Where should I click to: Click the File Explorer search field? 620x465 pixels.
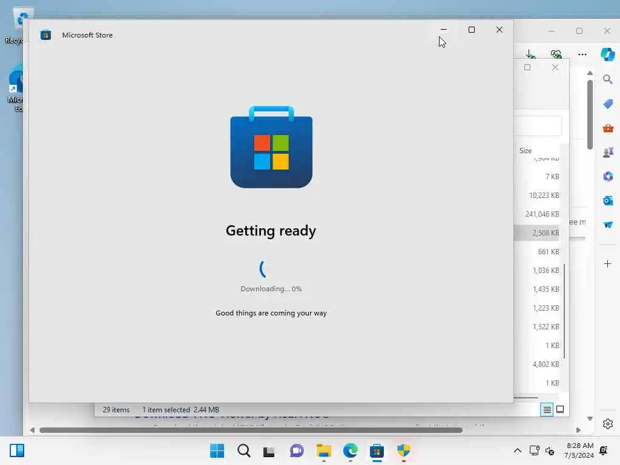point(538,126)
